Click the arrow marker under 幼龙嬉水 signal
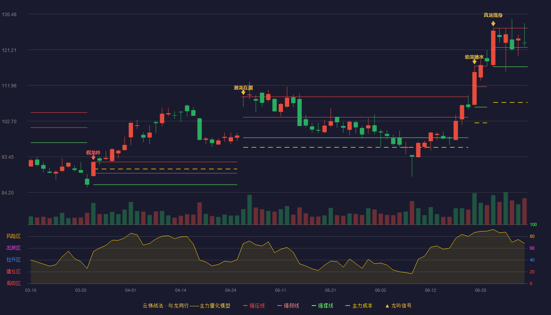 pyautogui.click(x=474, y=62)
